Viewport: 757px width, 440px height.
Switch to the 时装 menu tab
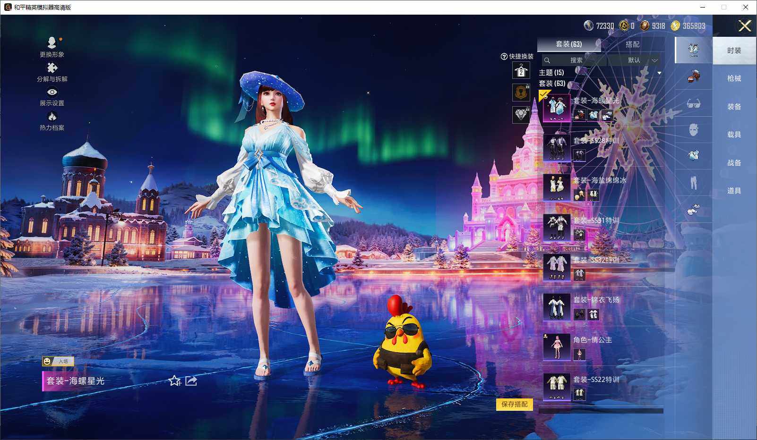(x=734, y=51)
